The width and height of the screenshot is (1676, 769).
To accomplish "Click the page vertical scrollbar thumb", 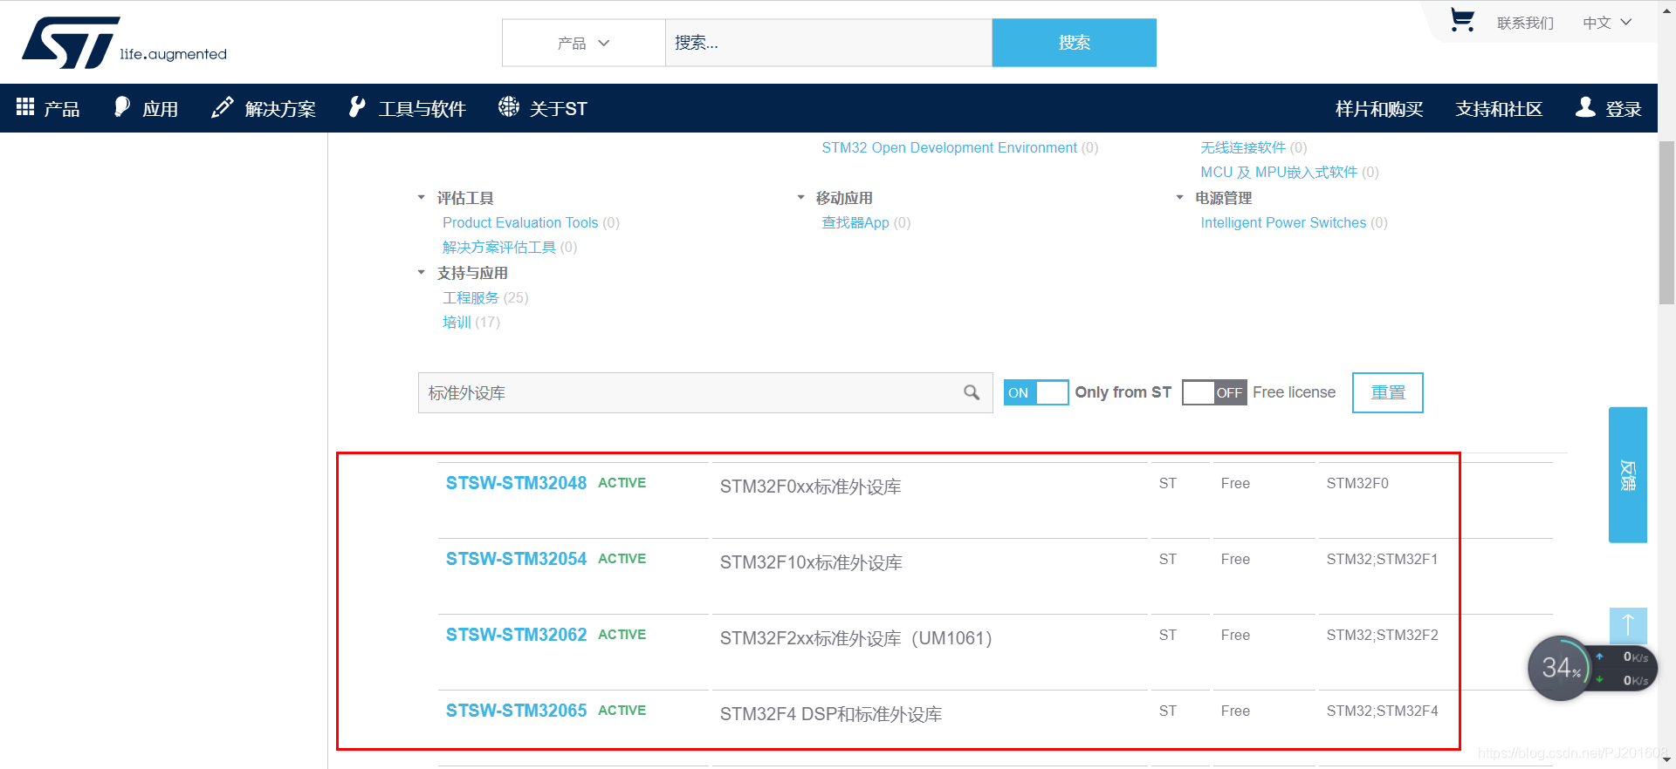I will click(1666, 222).
